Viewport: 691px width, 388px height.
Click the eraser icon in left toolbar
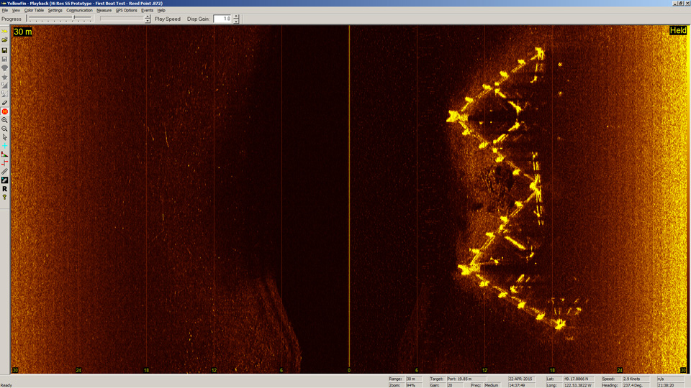tap(5, 103)
